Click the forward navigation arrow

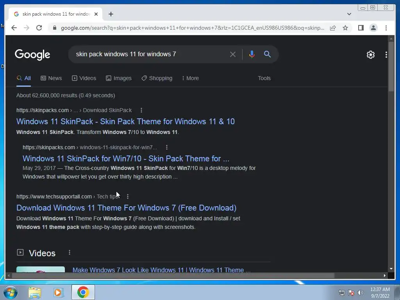pos(27,28)
